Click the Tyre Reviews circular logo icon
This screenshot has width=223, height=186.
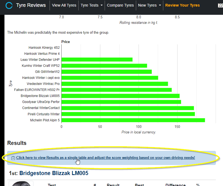coord(9,5)
